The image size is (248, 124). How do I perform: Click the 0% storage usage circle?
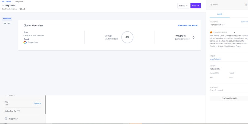(127, 37)
